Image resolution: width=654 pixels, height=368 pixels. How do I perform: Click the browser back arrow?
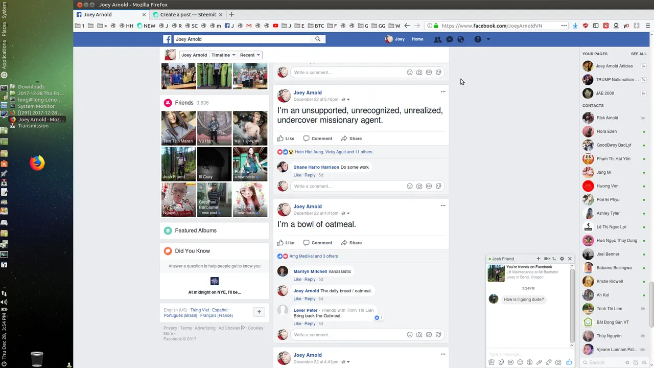click(407, 26)
